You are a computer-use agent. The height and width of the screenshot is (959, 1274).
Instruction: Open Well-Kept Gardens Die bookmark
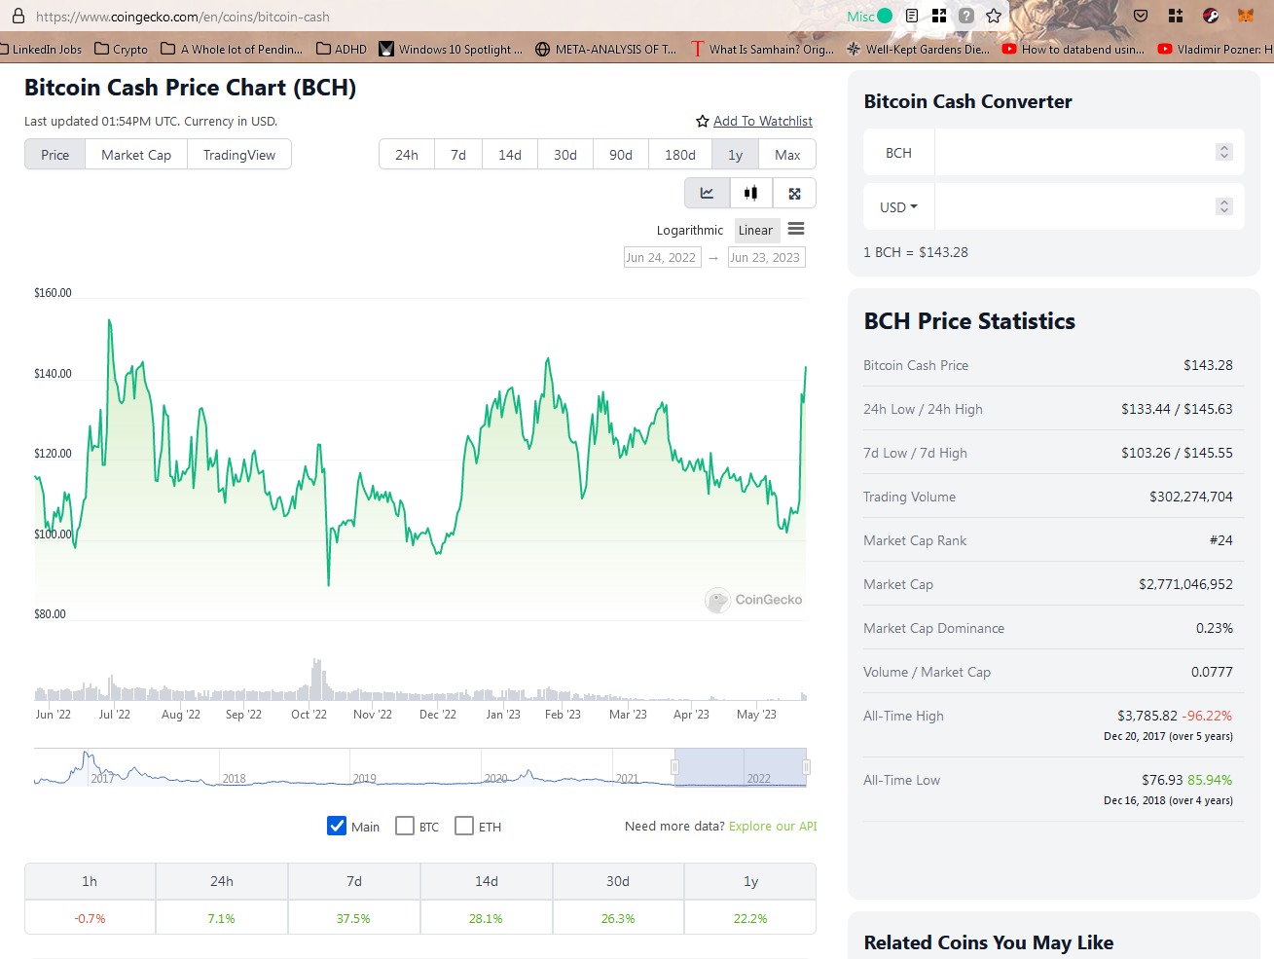pyautogui.click(x=918, y=49)
